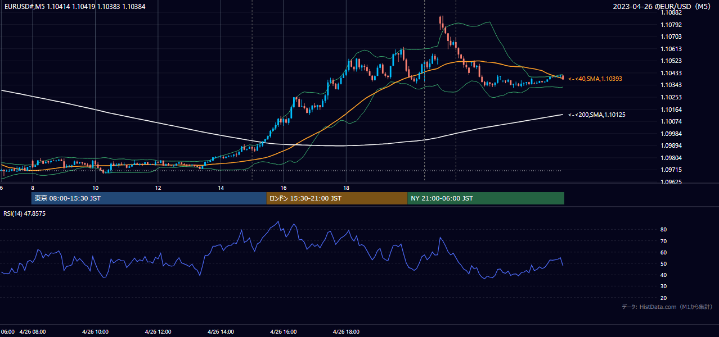The height and width of the screenshot is (337, 719).
Task: Click the 1.10343 price axis label
Action: click(671, 85)
